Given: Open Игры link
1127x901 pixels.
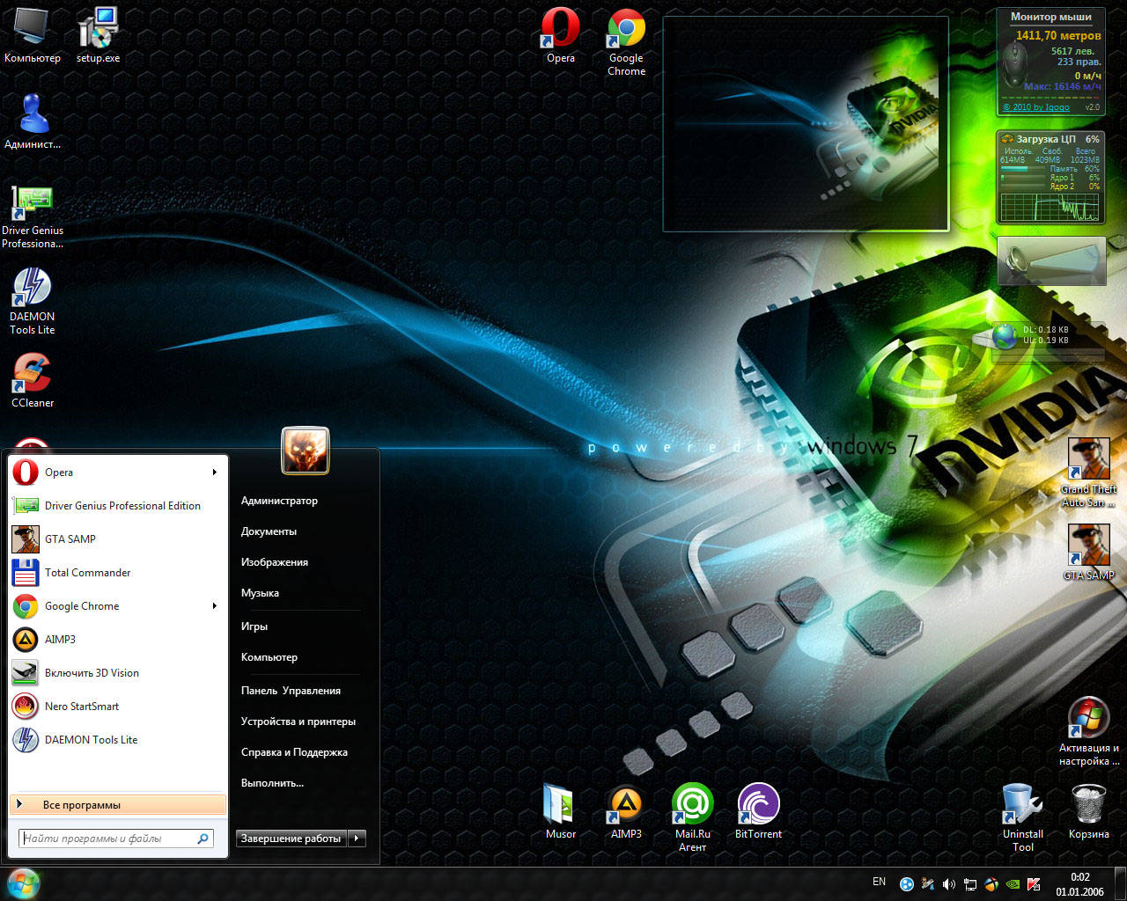Looking at the screenshot, I should 254,626.
